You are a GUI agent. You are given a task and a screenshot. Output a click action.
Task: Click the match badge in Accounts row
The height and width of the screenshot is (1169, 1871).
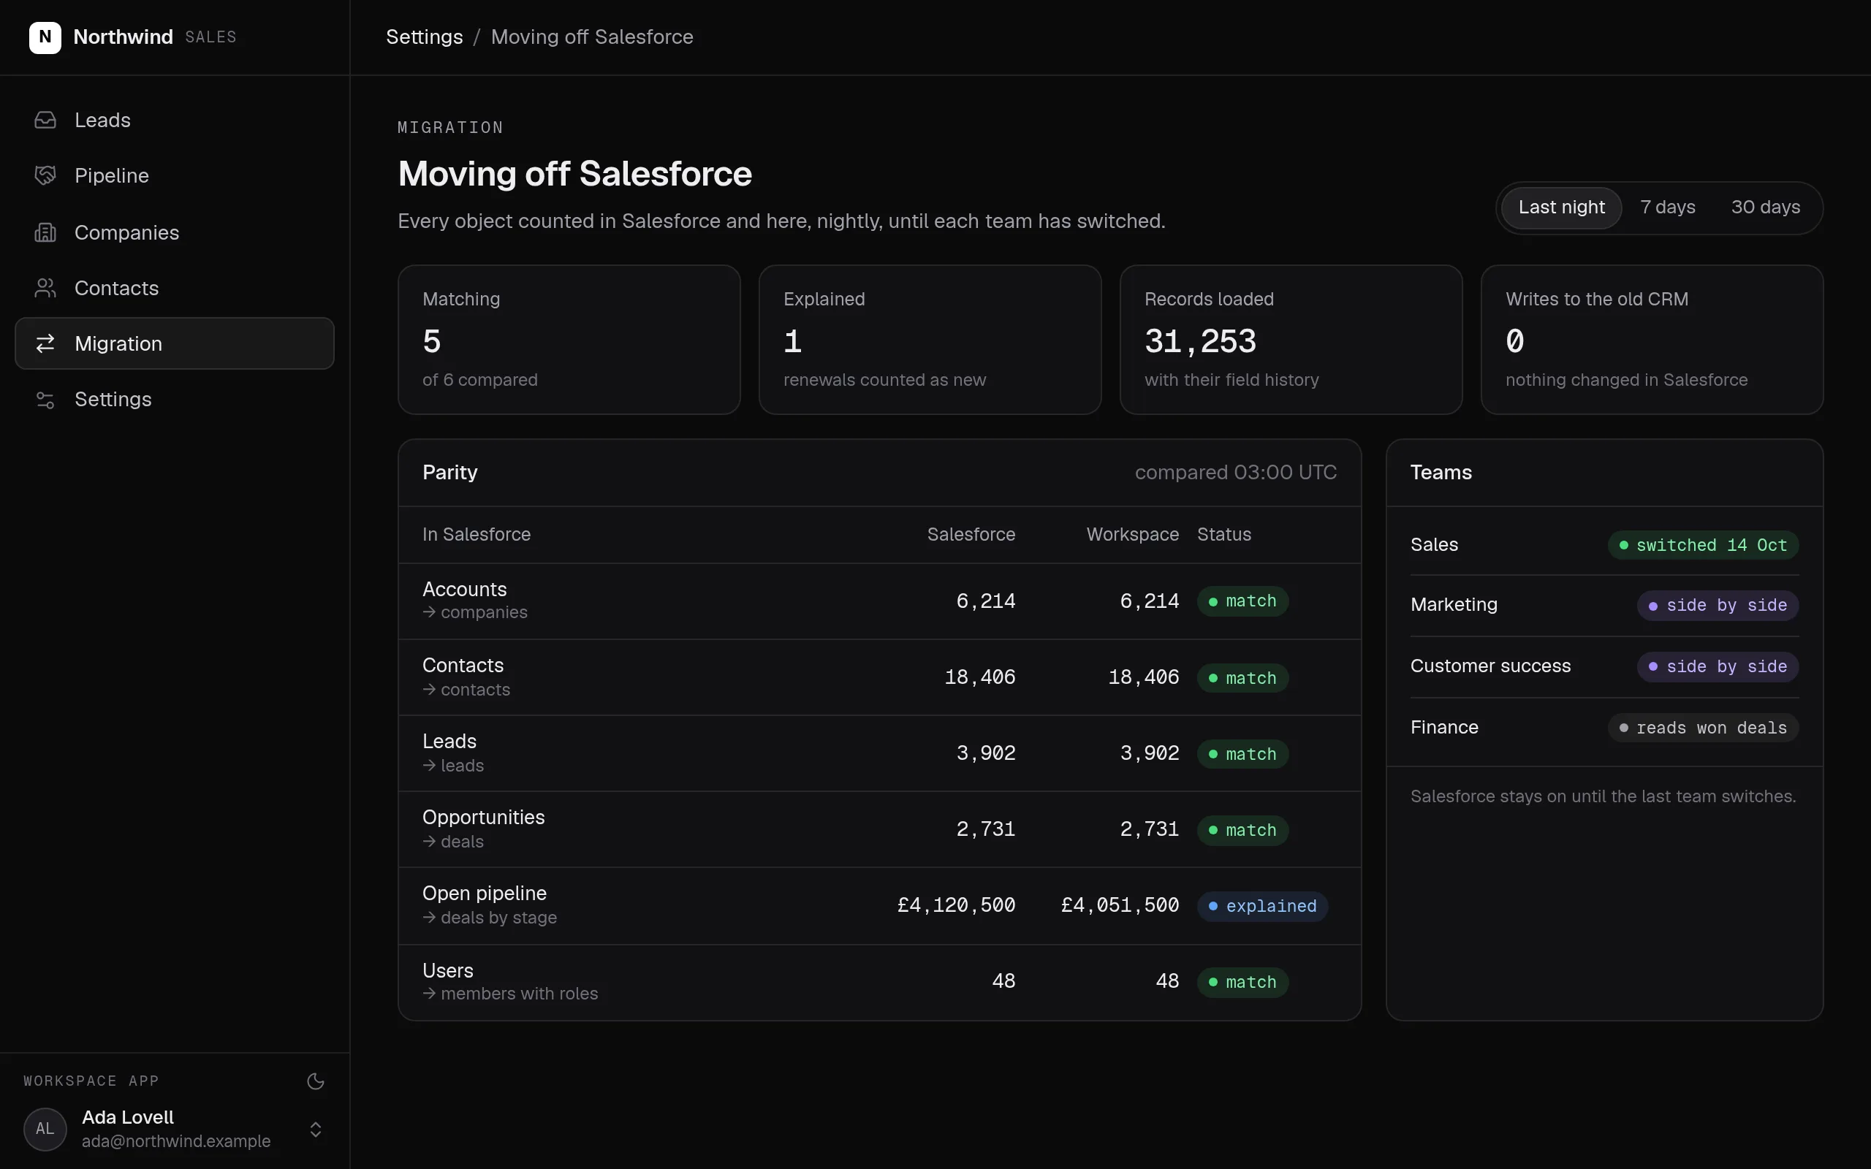1242,601
